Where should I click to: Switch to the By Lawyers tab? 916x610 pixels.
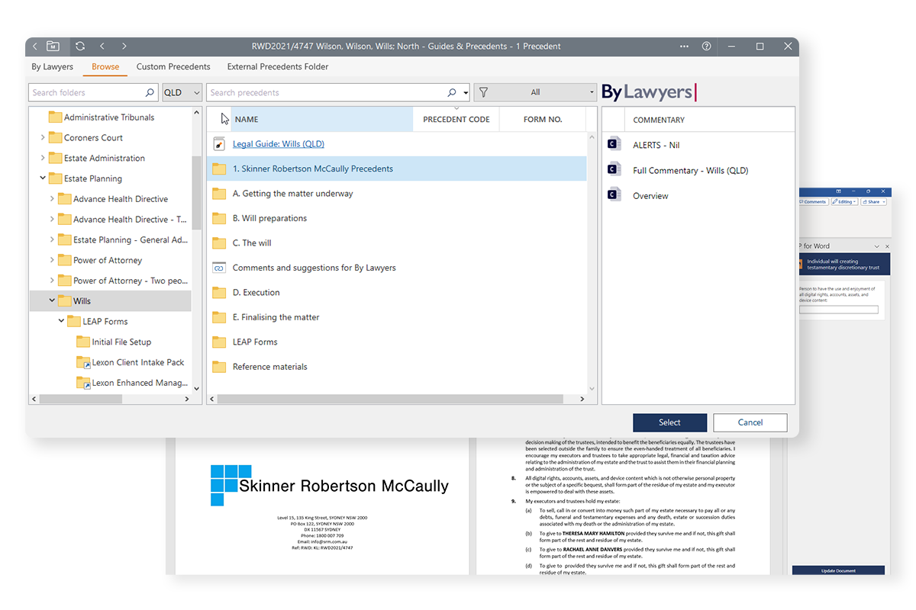click(x=53, y=67)
